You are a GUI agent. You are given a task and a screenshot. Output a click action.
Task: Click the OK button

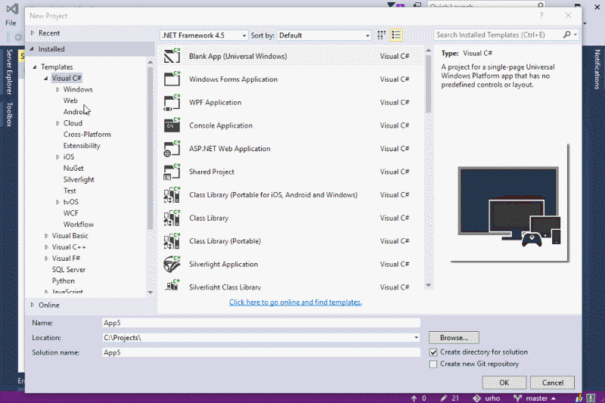[504, 383]
